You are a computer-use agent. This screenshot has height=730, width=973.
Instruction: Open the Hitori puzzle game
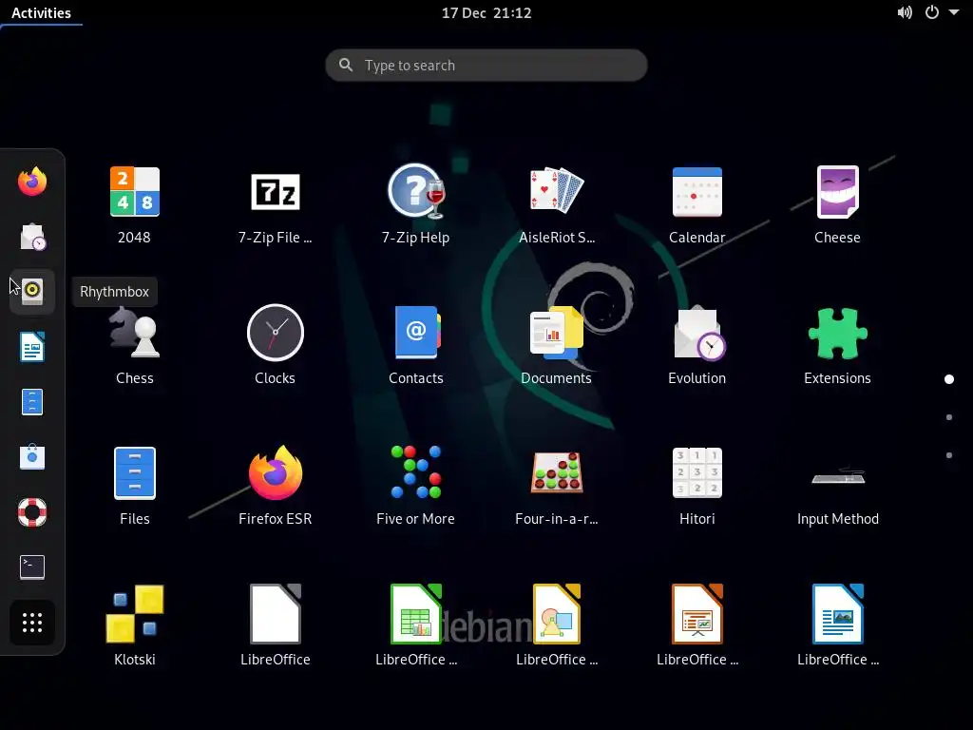696,472
